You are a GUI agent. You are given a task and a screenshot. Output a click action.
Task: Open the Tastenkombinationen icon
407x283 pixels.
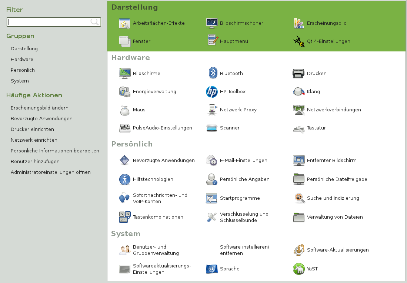coord(124,217)
